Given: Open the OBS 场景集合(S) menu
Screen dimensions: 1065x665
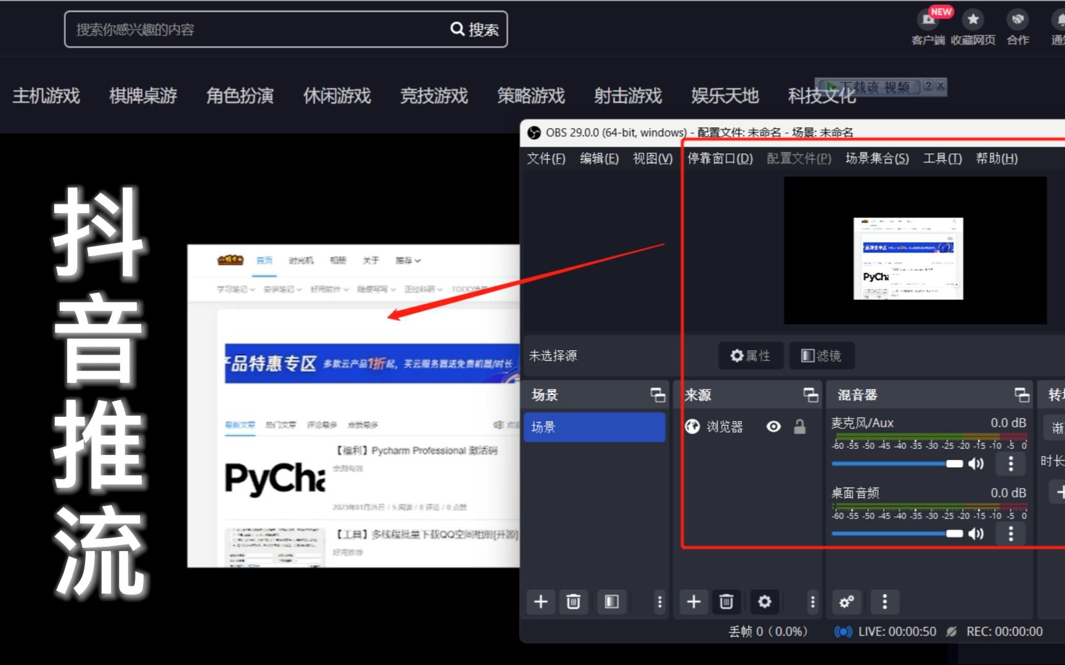Looking at the screenshot, I should (877, 158).
